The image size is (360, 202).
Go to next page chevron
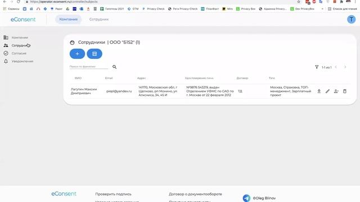(345, 67)
